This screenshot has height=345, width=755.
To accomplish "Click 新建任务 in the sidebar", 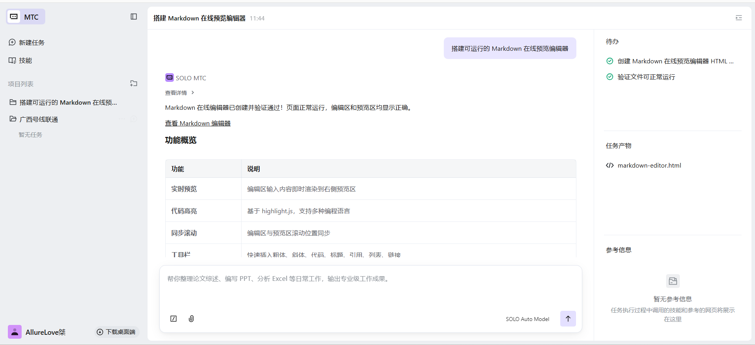I will coord(31,42).
